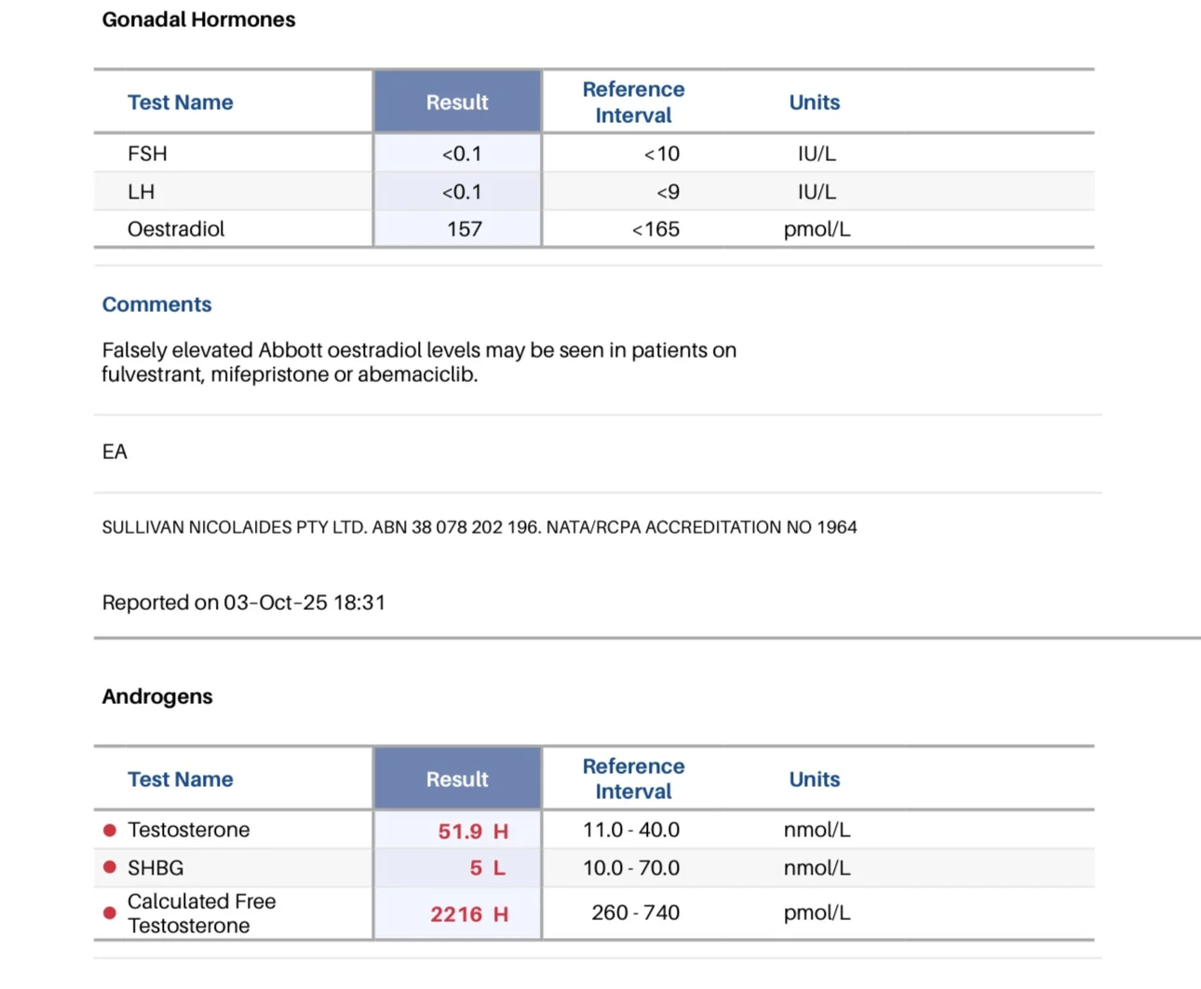1201x989 pixels.
Task: Click the Result header in Androgens table
Action: pos(457,779)
